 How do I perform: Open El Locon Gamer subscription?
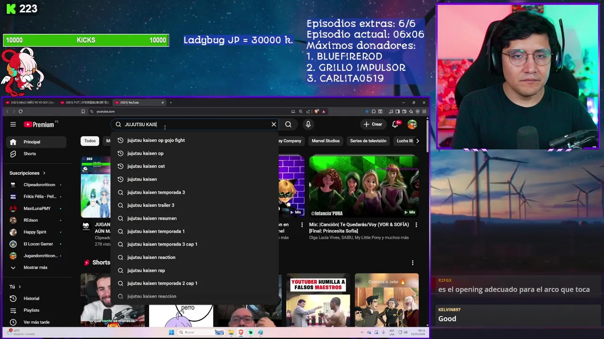37,244
